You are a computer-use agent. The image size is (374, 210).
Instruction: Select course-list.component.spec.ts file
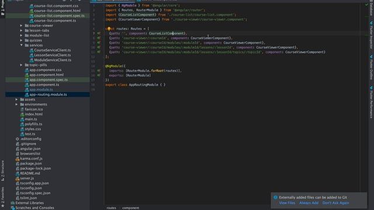[x=59, y=16]
